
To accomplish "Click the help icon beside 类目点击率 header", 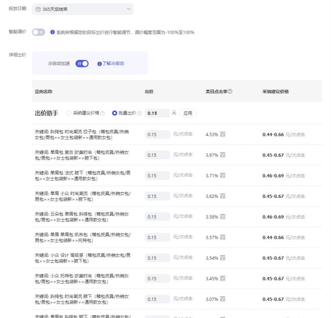I will (x=230, y=92).
